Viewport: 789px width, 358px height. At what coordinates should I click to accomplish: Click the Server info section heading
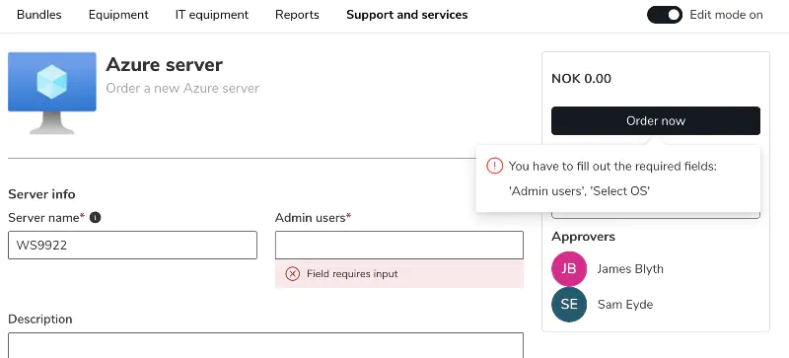click(x=41, y=194)
